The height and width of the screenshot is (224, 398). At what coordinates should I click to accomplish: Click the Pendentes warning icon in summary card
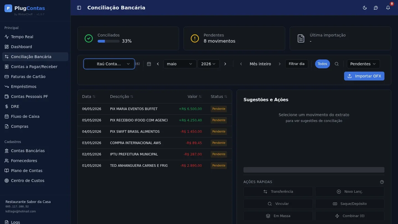click(195, 38)
